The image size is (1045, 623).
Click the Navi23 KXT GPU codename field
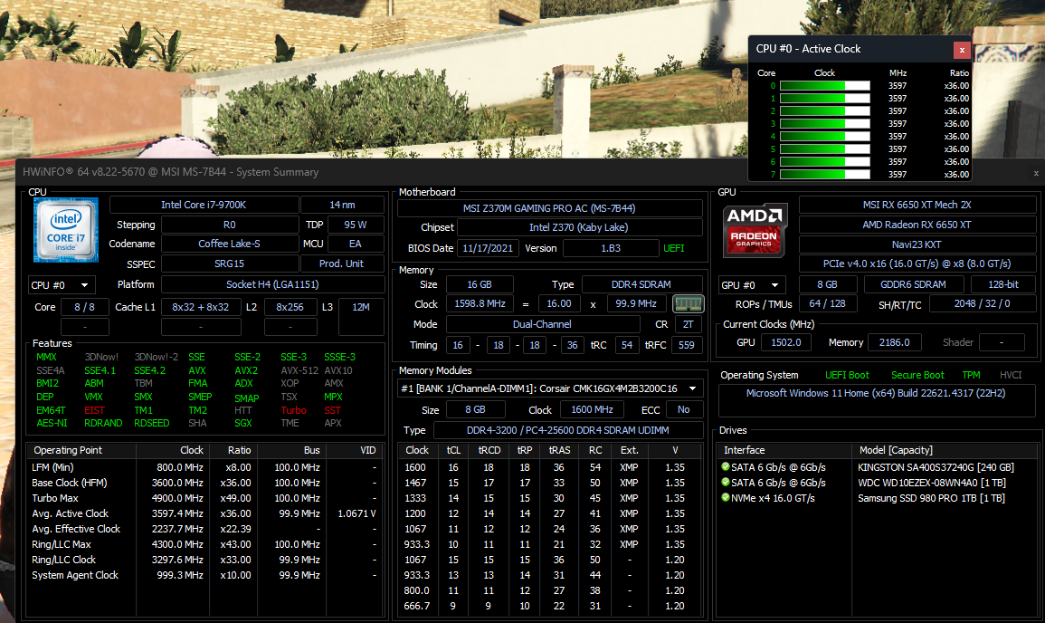pyautogui.click(x=917, y=244)
